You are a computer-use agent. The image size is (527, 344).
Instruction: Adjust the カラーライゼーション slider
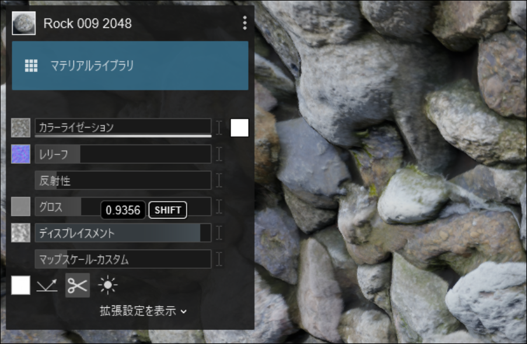(123, 128)
